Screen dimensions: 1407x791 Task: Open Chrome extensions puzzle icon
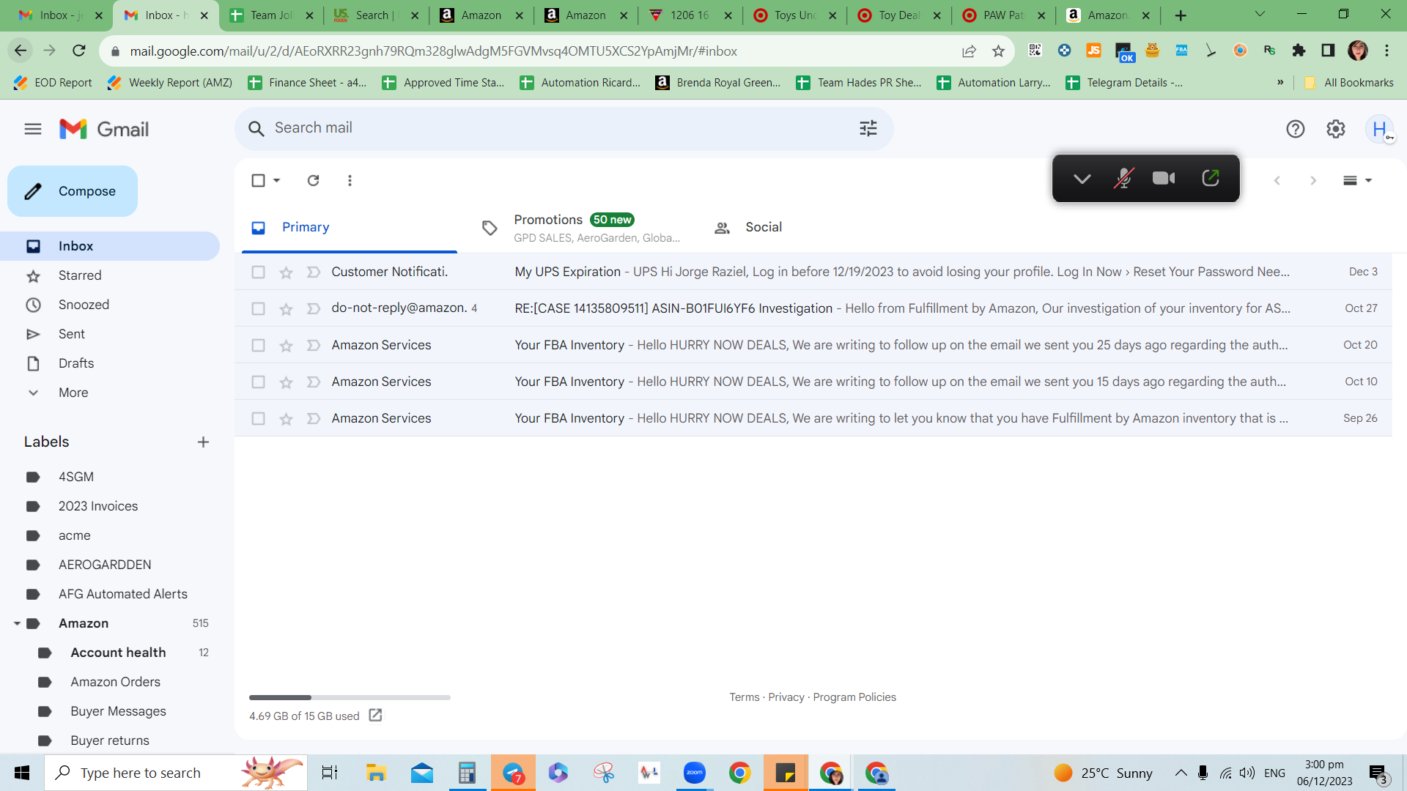(1299, 51)
